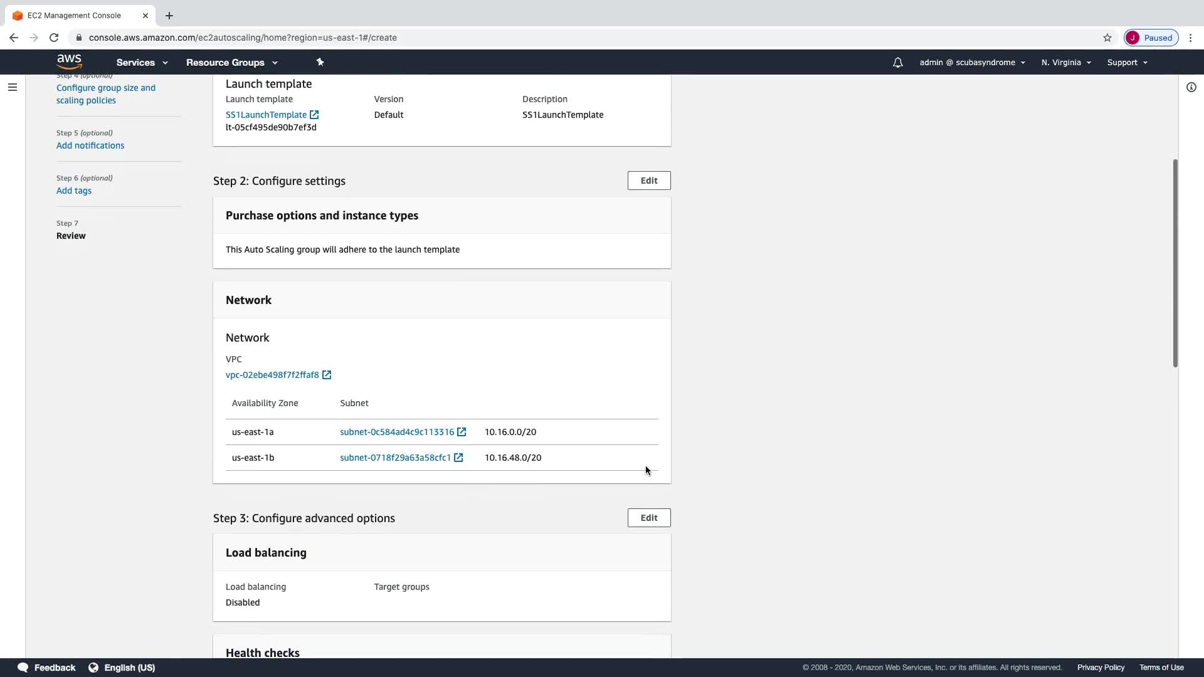Go to Add tags step
Image resolution: width=1204 pixels, height=677 pixels.
(74, 191)
